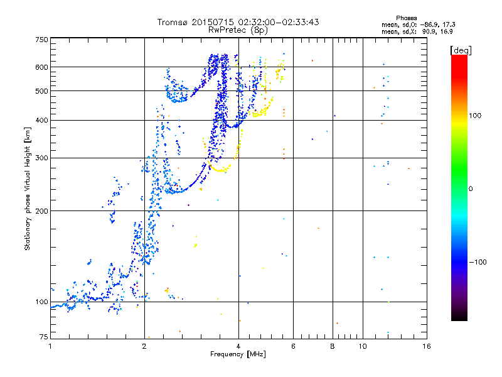Click y-axis tick label '500'

[41, 91]
